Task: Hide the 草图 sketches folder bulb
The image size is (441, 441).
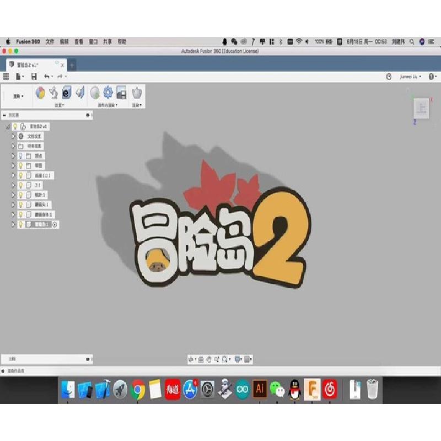Action: point(20,166)
